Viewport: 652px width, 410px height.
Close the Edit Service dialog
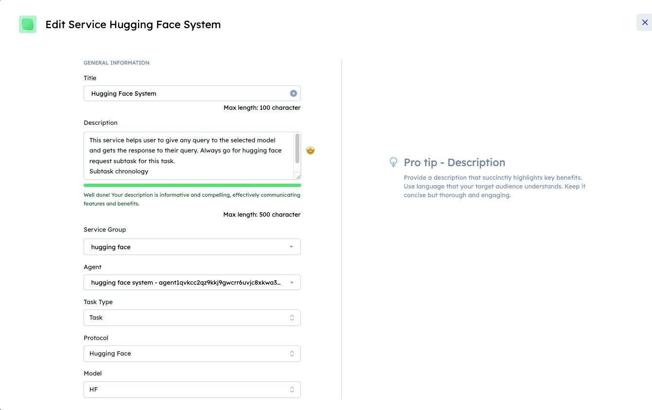tap(645, 22)
